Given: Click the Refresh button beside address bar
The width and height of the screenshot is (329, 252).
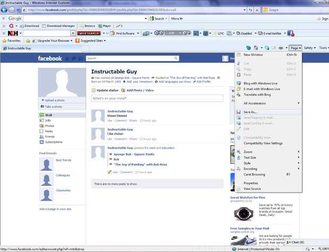Looking at the screenshot, I should (250, 10).
